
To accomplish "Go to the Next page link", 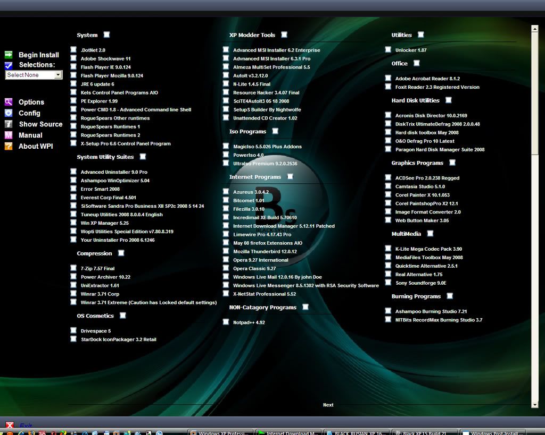I will coord(328,405).
